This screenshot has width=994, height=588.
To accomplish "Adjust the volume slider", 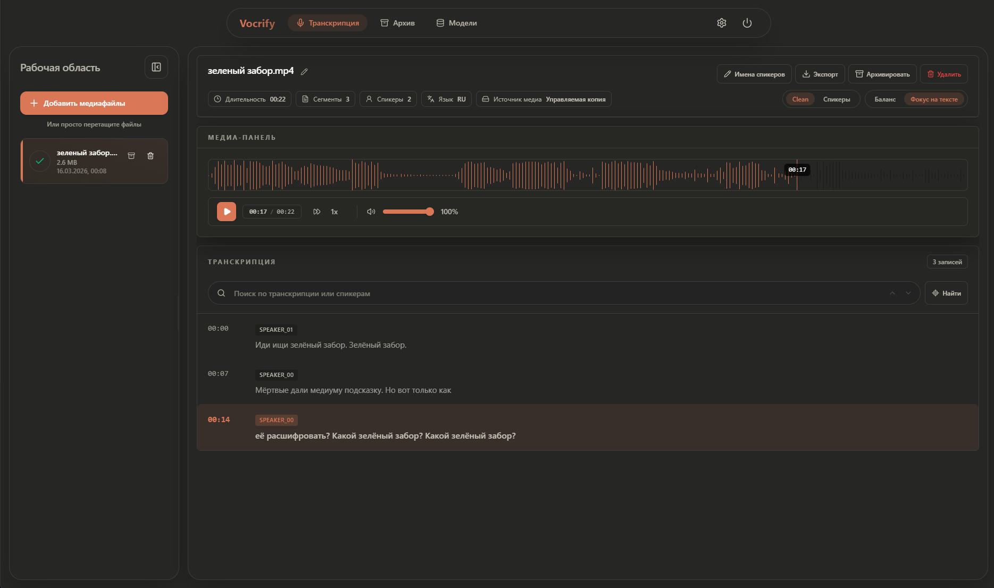I will (x=408, y=212).
